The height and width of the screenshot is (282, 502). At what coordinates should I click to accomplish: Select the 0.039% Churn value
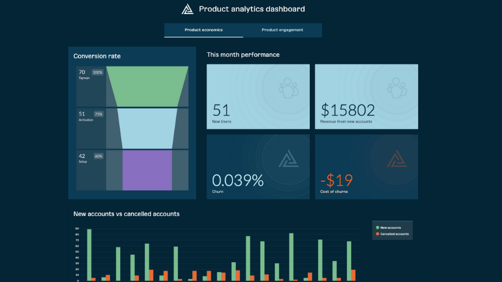237,180
